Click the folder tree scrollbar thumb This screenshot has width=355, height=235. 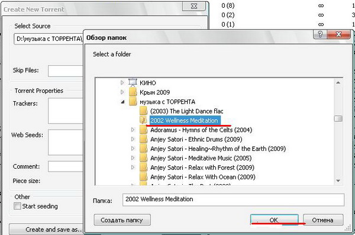[338, 118]
